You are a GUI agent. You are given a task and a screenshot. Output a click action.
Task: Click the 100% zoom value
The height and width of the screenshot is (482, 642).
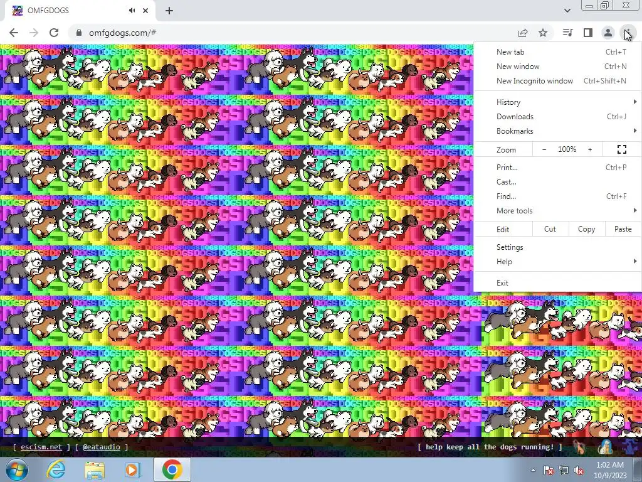click(567, 149)
